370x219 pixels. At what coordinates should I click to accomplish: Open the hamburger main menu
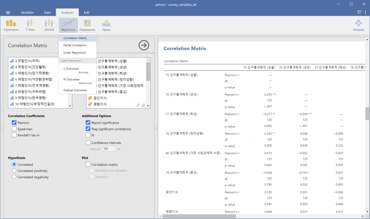point(8,13)
